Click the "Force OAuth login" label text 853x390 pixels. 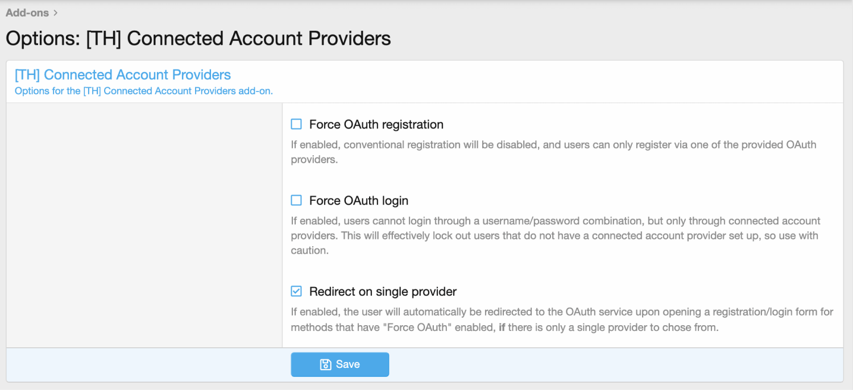point(358,201)
